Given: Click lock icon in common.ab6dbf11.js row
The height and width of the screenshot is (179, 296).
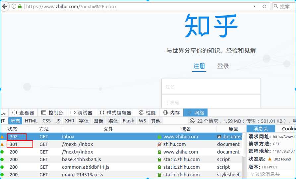Looking at the screenshot, I should point(159,167).
